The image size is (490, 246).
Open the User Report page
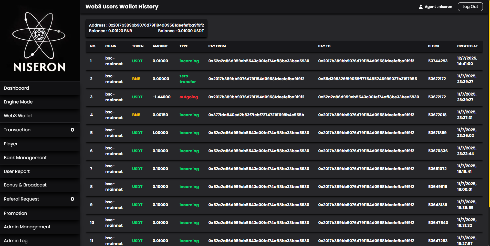pyautogui.click(x=40, y=171)
